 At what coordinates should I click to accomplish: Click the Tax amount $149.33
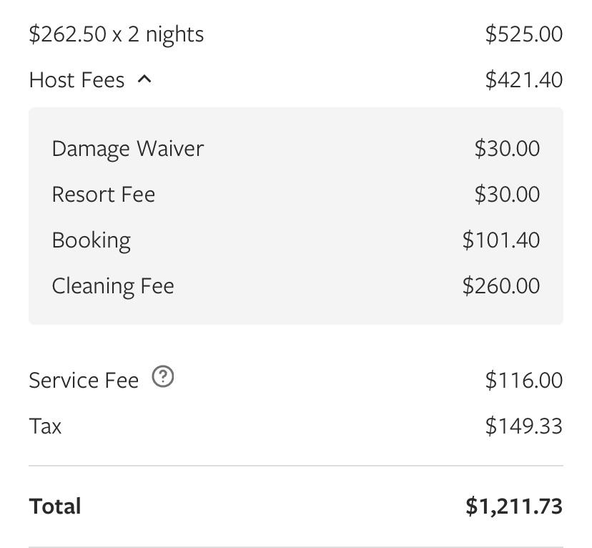(x=523, y=426)
